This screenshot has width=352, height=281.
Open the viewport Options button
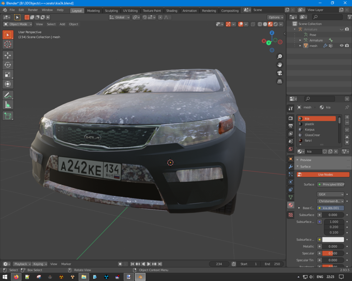click(275, 17)
